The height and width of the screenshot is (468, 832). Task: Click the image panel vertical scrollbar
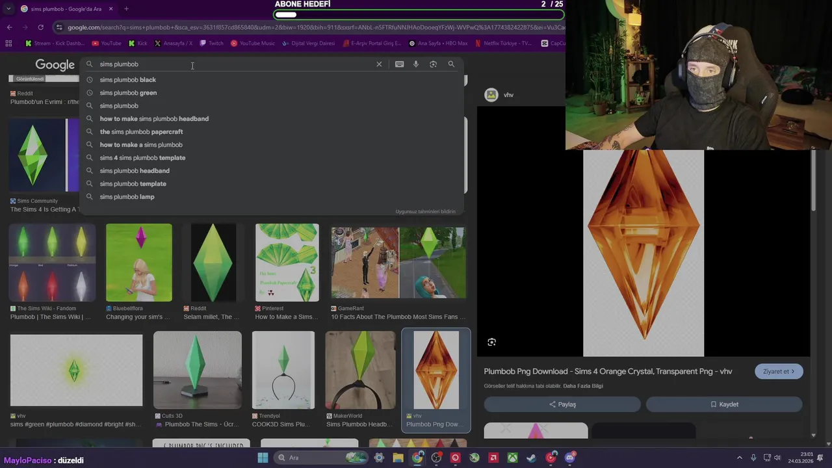813,182
